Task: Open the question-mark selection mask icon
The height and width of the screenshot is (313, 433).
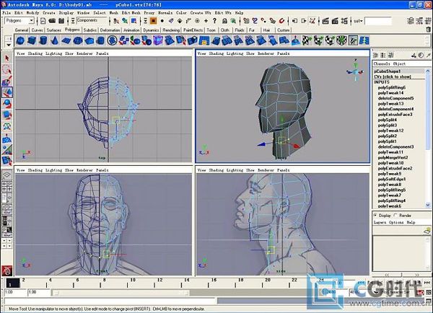Action: 214,21
